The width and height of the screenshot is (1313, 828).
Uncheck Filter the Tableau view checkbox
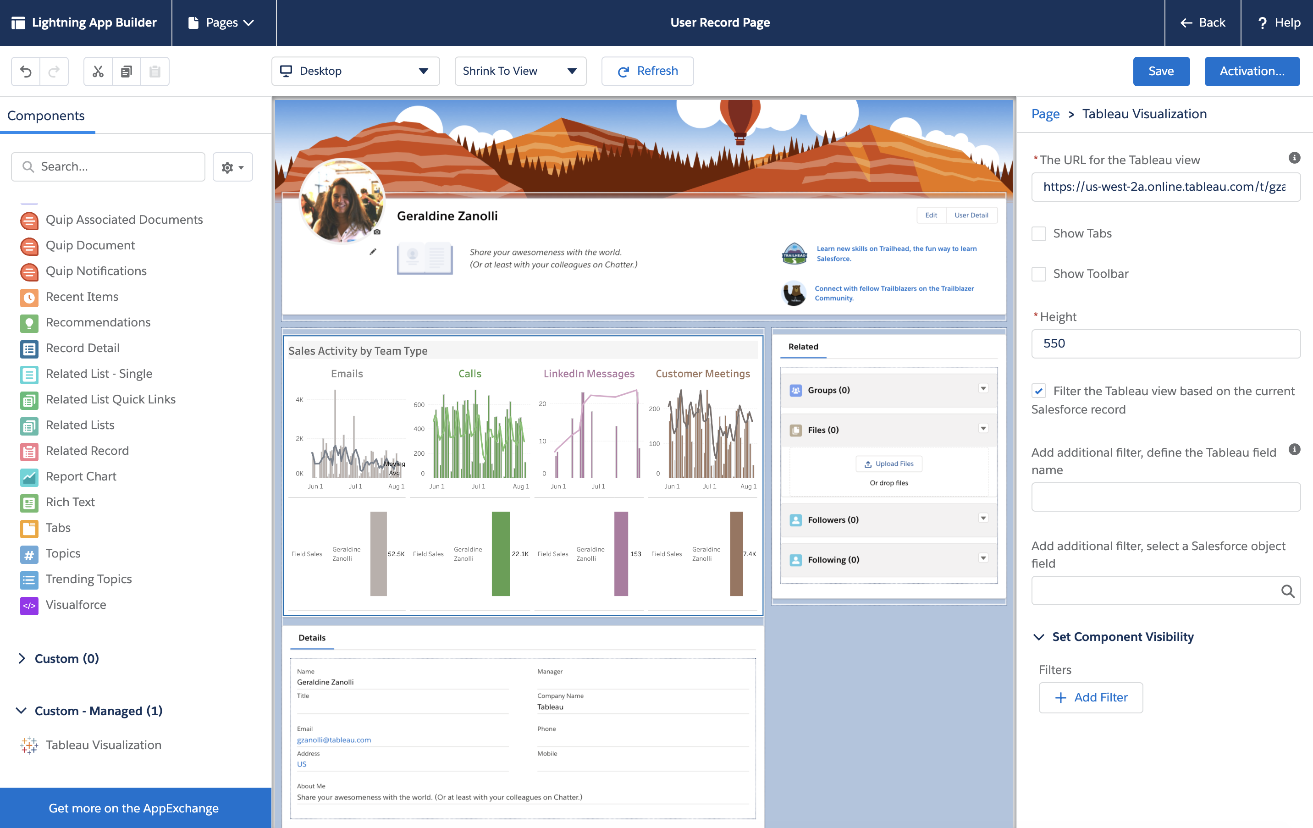pyautogui.click(x=1039, y=391)
